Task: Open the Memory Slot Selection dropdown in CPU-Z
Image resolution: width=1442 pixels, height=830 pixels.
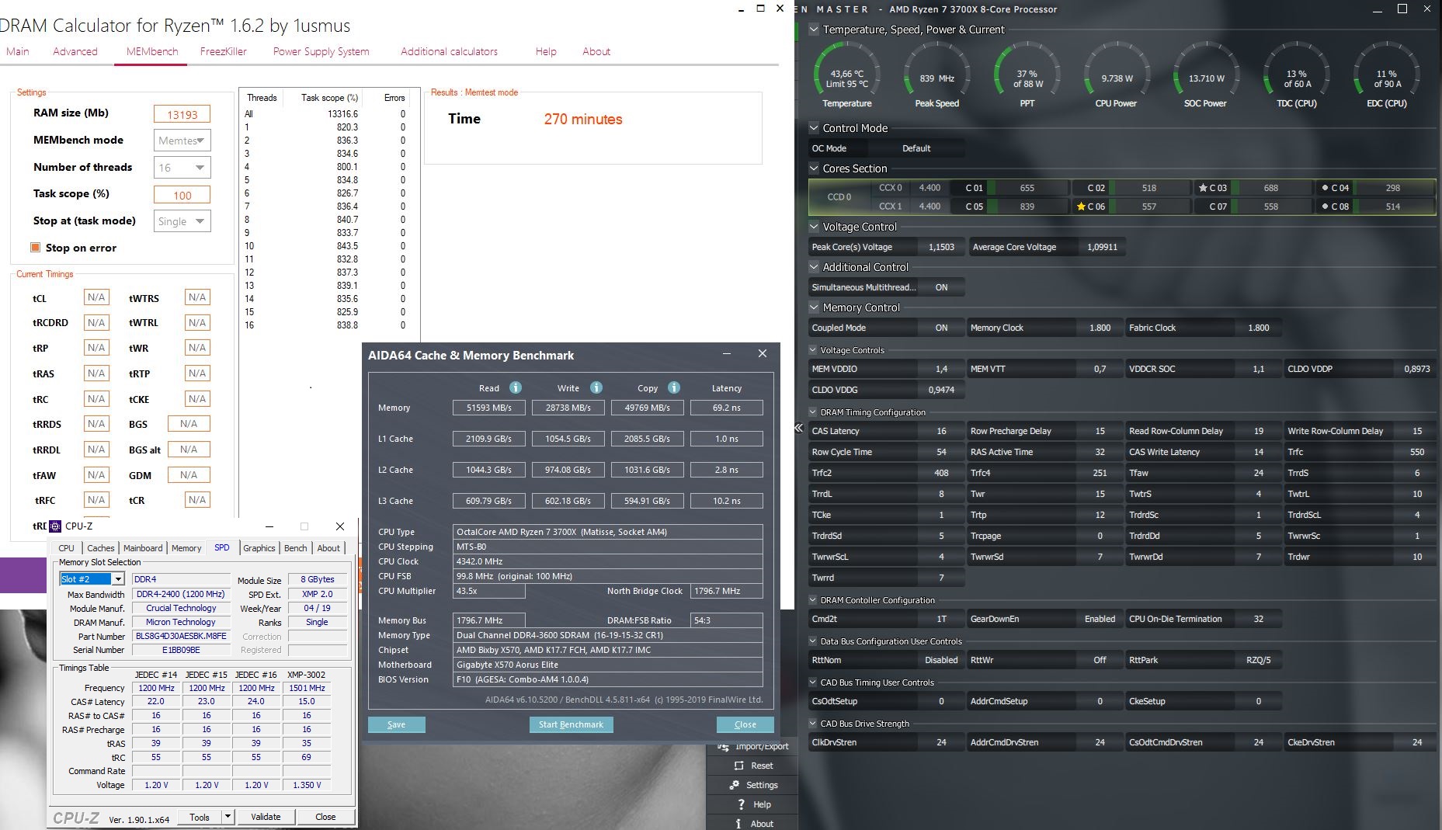Action: (120, 578)
